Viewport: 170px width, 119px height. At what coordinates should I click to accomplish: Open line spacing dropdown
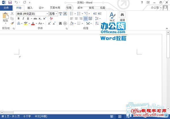tap(100, 18)
